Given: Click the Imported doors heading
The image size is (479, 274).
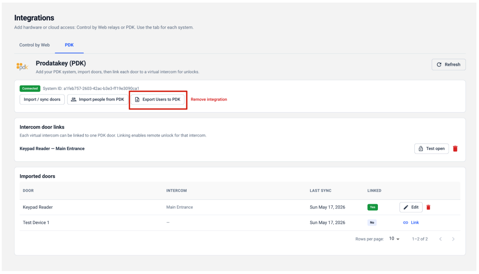Looking at the screenshot, I should 37,176.
